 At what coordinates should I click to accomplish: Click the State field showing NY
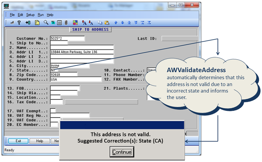tap(54, 70)
